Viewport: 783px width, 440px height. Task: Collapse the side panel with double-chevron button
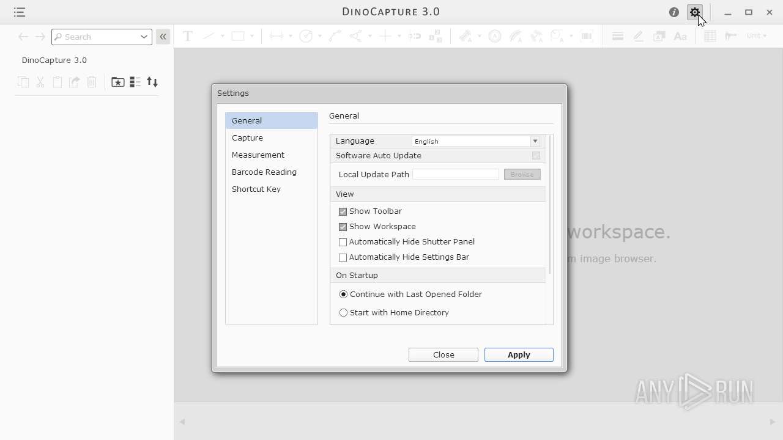tap(163, 37)
